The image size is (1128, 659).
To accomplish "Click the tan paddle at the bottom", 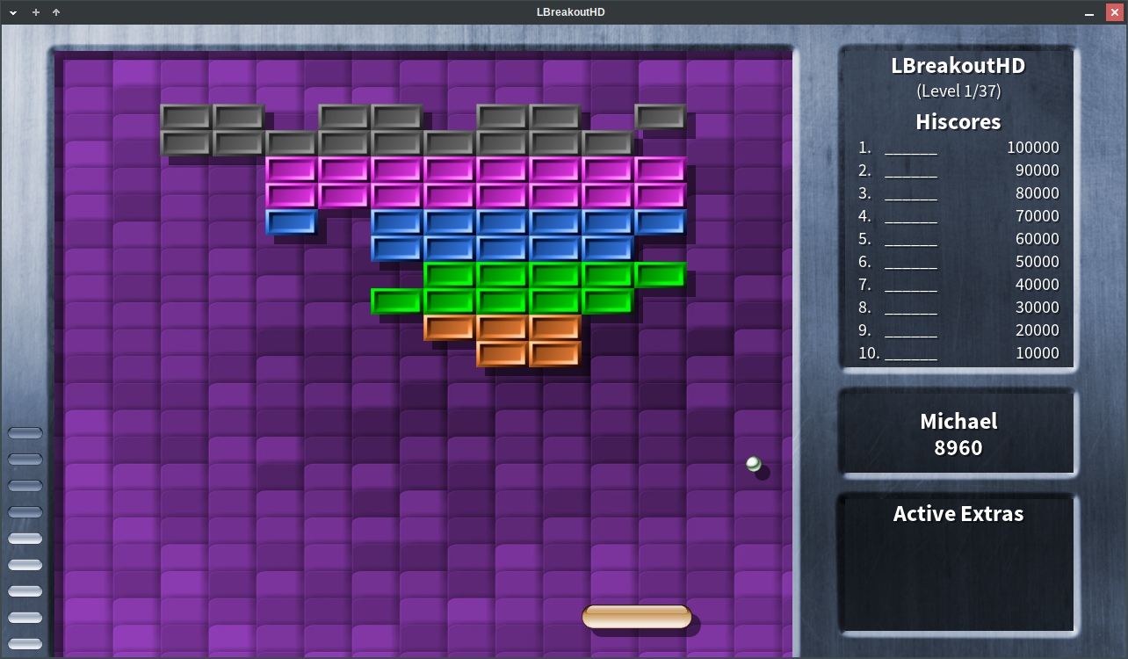I will (636, 617).
